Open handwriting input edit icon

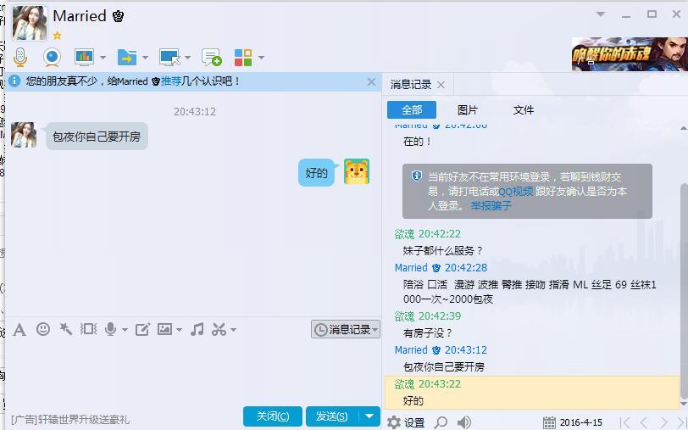pyautogui.click(x=142, y=329)
